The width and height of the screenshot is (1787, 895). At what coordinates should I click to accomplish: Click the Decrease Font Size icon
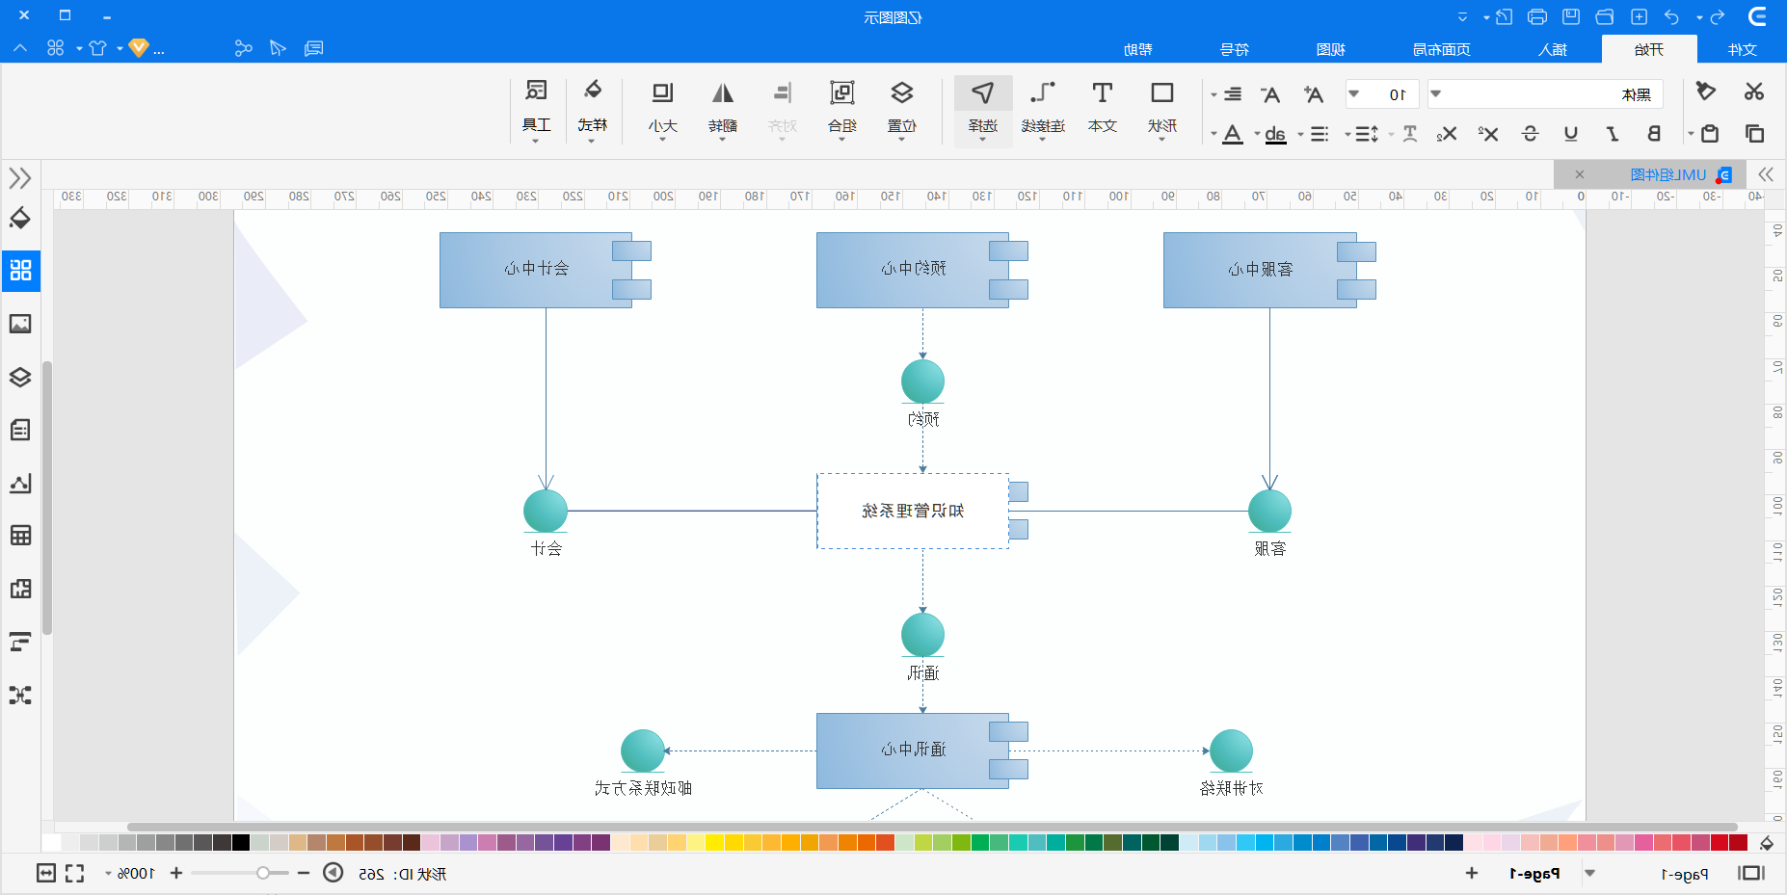[x=1271, y=93]
